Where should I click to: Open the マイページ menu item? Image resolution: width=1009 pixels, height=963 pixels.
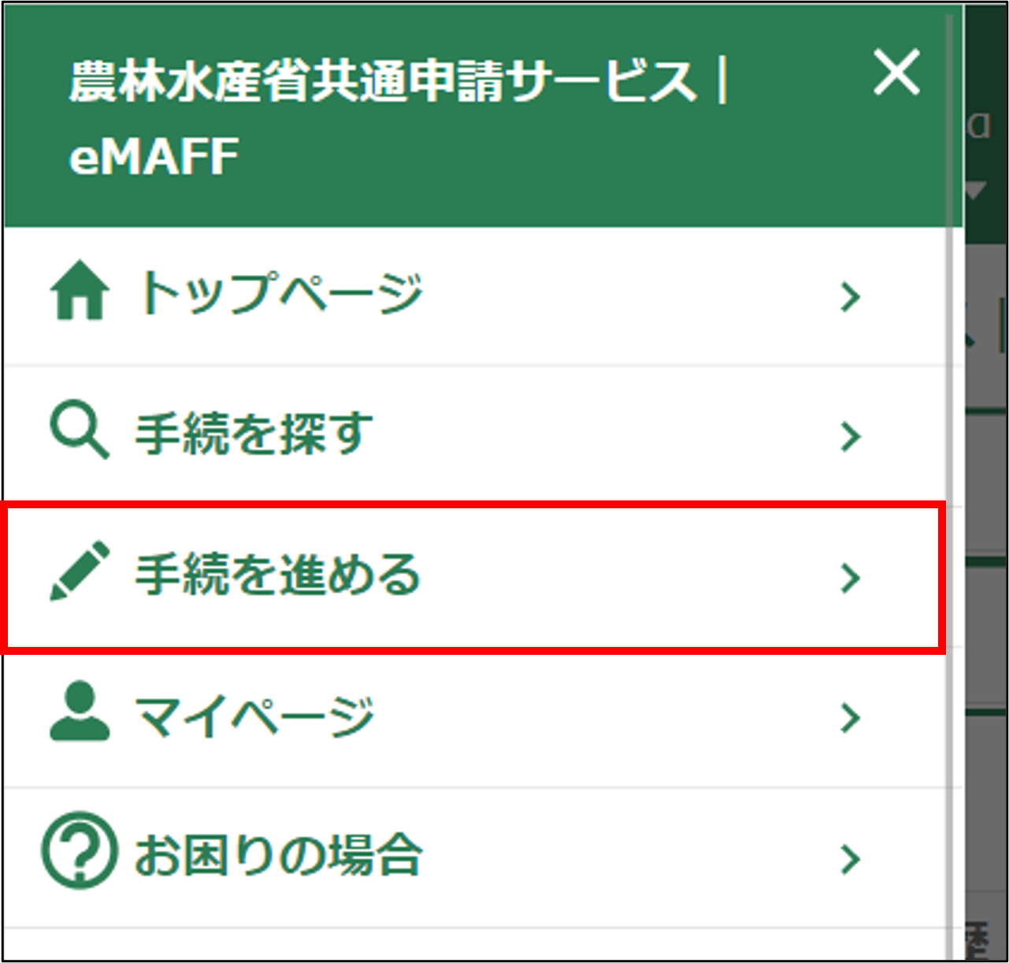(x=254, y=716)
